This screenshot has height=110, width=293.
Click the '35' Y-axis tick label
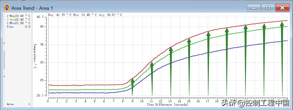[x=42, y=45]
